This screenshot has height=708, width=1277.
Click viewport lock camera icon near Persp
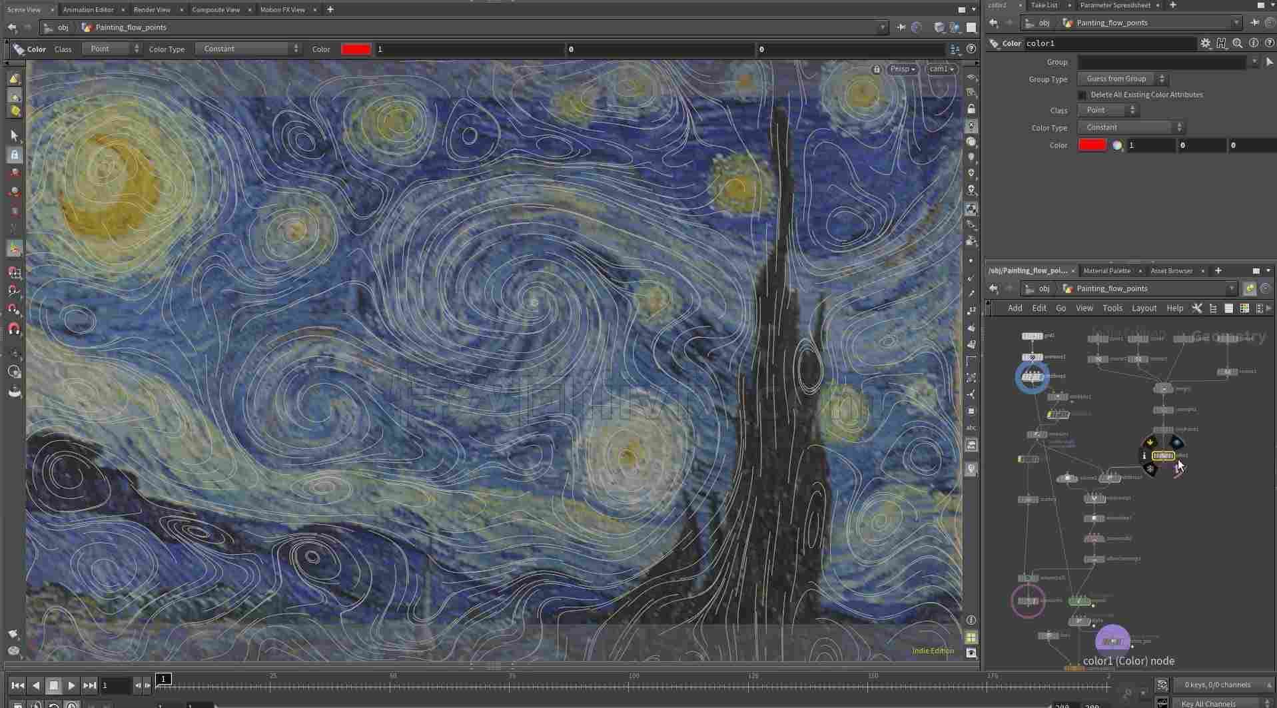coord(877,69)
